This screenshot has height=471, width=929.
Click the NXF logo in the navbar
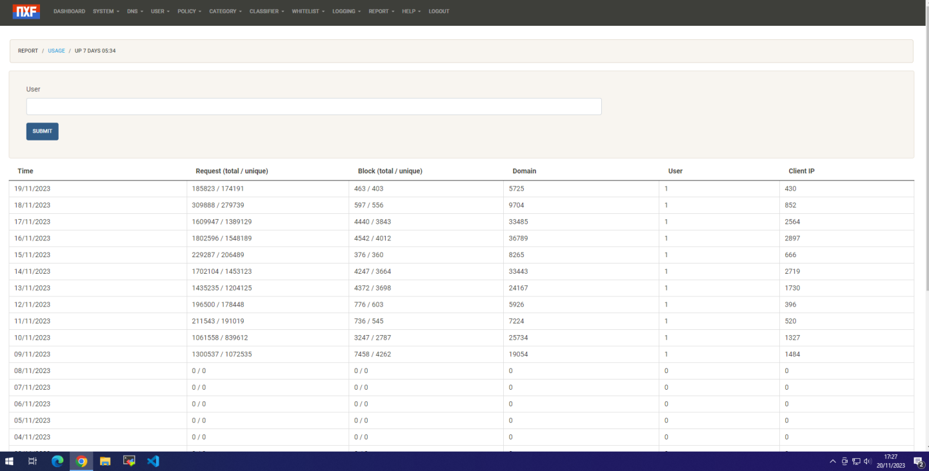[26, 11]
